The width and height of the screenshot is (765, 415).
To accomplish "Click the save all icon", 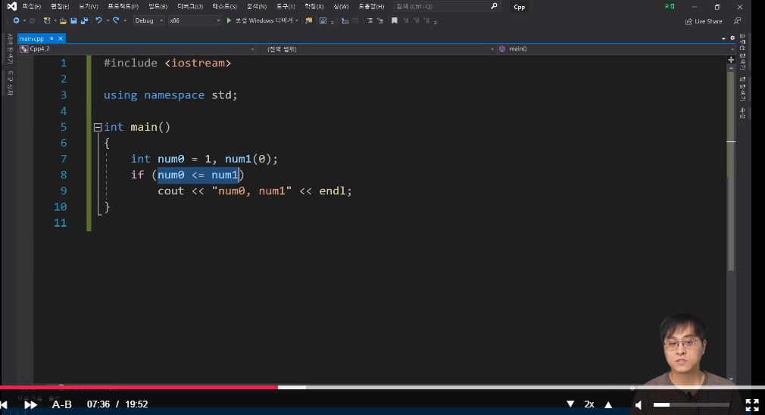I will click(84, 20).
